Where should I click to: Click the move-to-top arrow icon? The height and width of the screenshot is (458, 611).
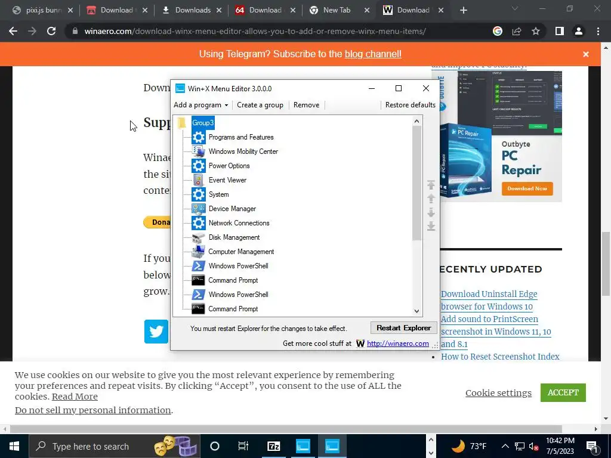(431, 185)
